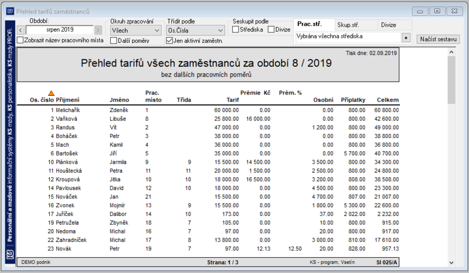Screen dimensions: 469x273
Task: Go to previous period with left arrow
Action: coord(21,30)
